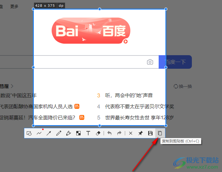Viewport: 222px width, 172px height.
Task: Open the 更多 menu item
Action: (x=14, y=6)
